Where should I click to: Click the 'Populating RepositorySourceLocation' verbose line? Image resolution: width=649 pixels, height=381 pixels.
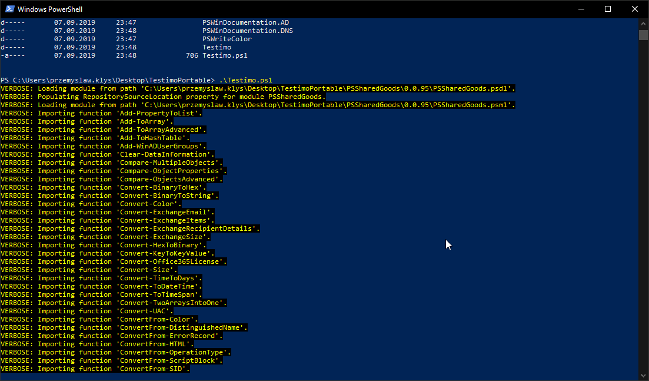coord(163,97)
